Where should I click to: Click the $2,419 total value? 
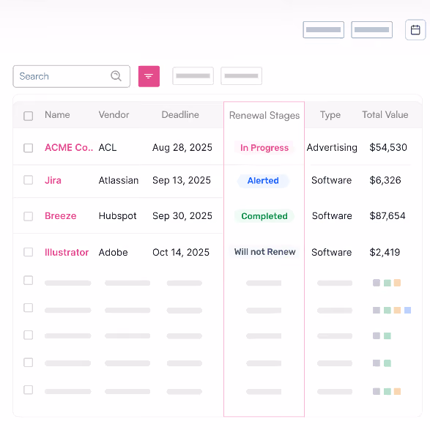tap(385, 252)
